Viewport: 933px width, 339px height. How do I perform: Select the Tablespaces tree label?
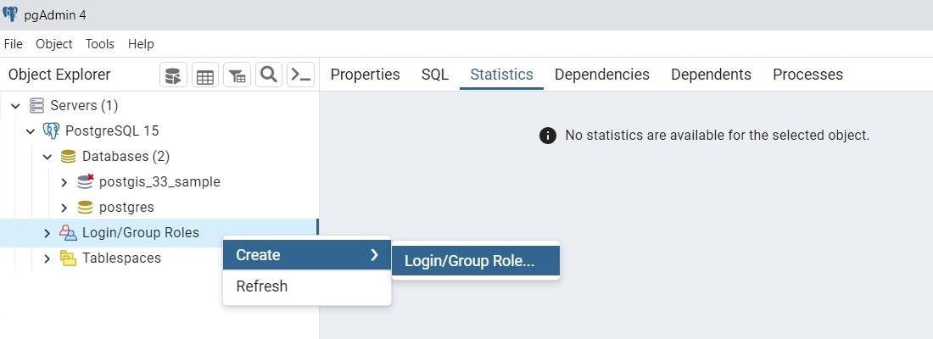[x=122, y=258]
